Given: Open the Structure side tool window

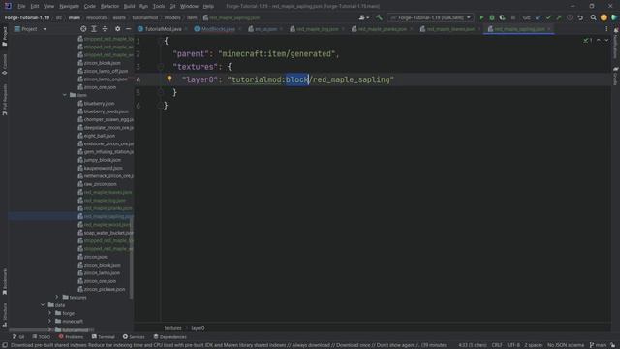Looking at the screenshot, I should [4, 315].
